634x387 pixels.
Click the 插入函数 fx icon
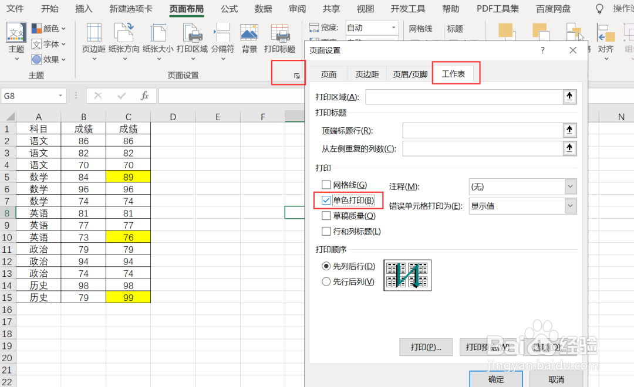(x=145, y=94)
